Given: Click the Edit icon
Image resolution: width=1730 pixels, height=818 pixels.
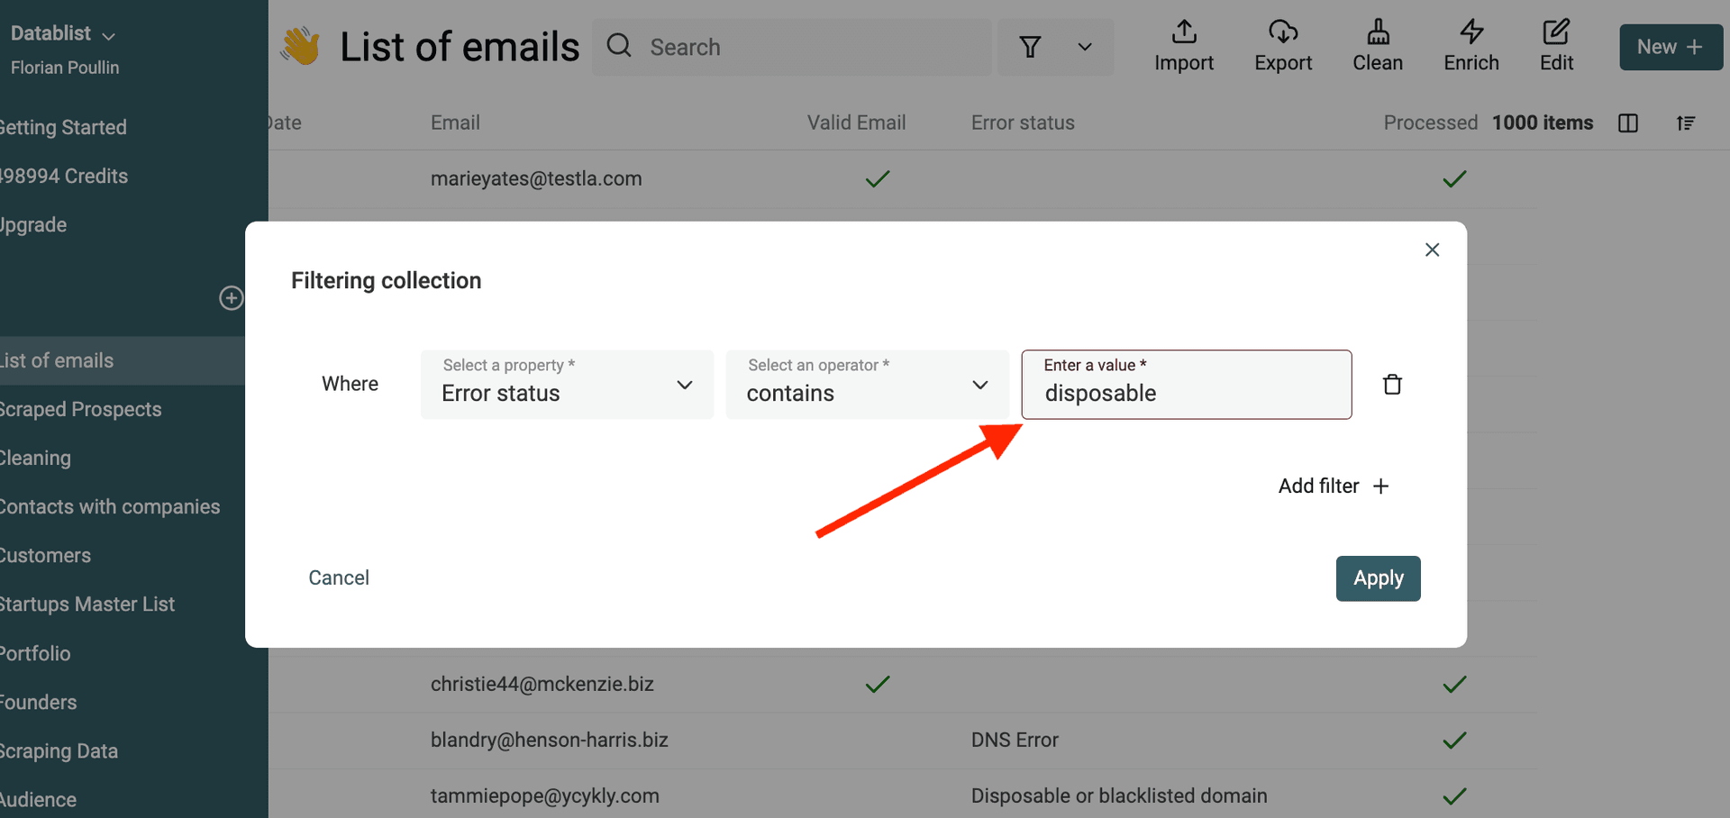Looking at the screenshot, I should (1557, 45).
